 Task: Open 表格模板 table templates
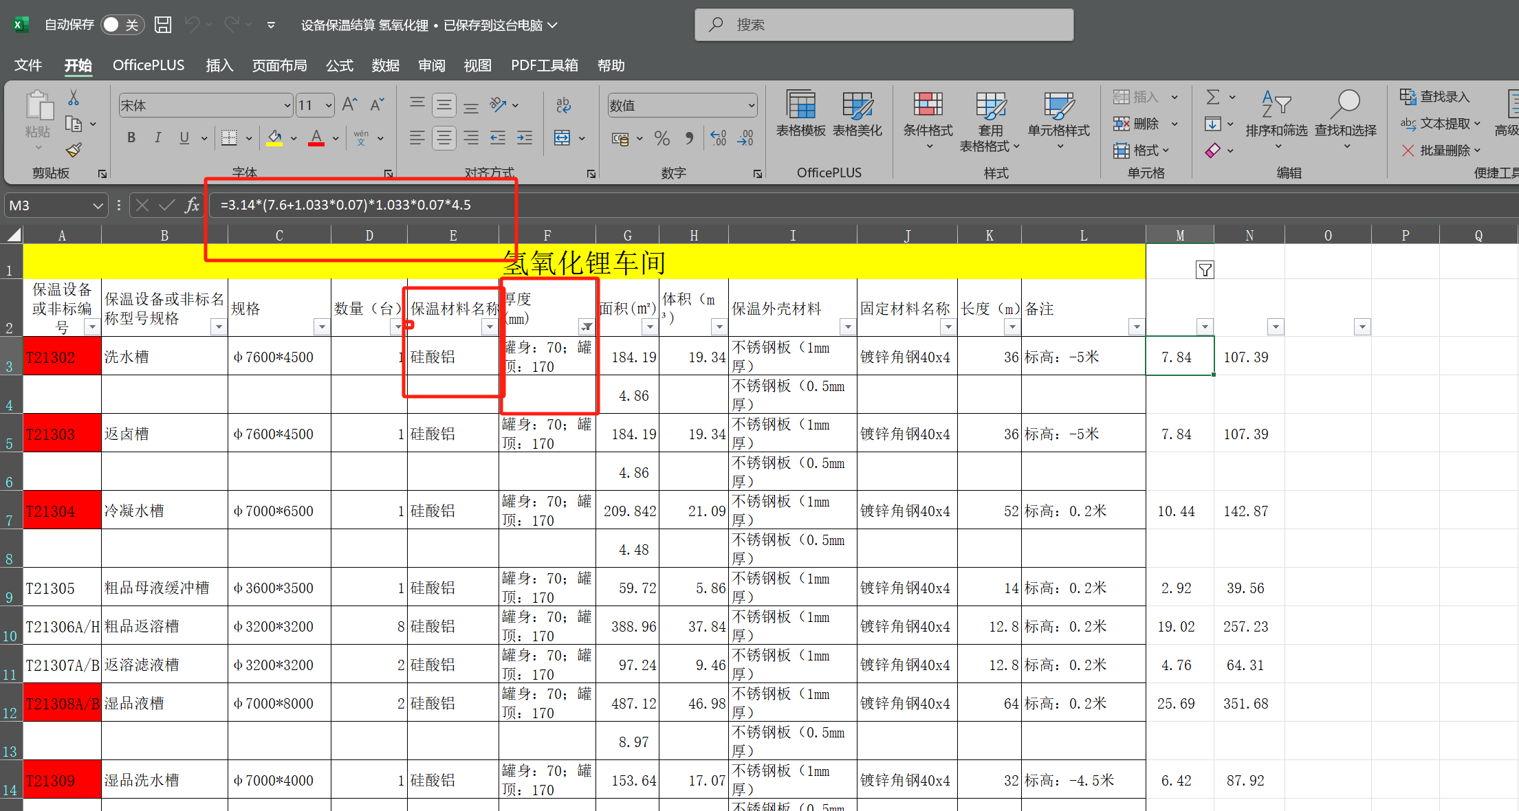click(x=800, y=114)
